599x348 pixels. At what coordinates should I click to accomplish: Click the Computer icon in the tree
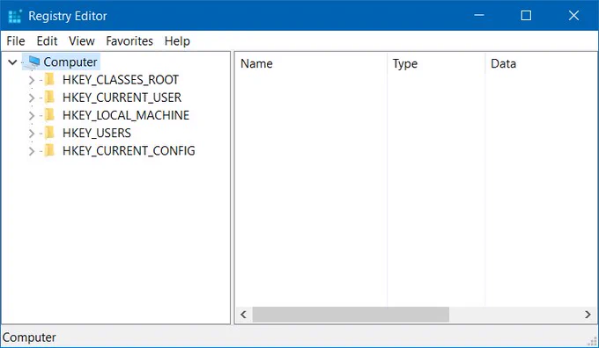click(32, 62)
